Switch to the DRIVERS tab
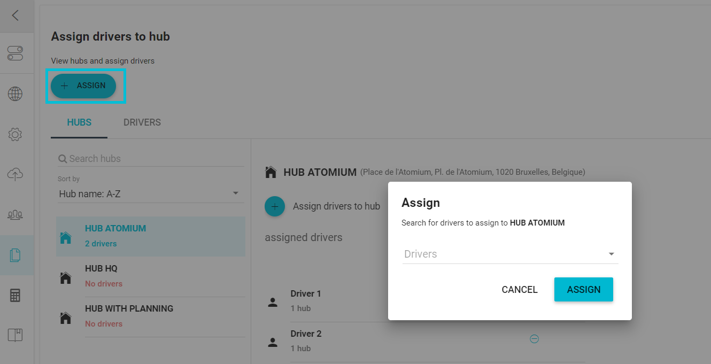The height and width of the screenshot is (364, 711). [x=142, y=122]
